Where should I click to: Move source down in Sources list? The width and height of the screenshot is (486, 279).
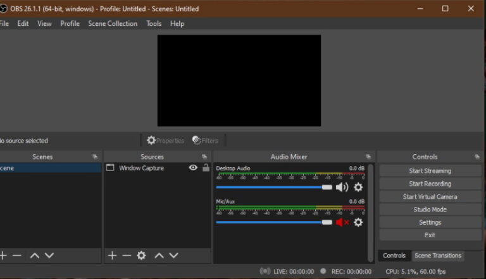[173, 256]
